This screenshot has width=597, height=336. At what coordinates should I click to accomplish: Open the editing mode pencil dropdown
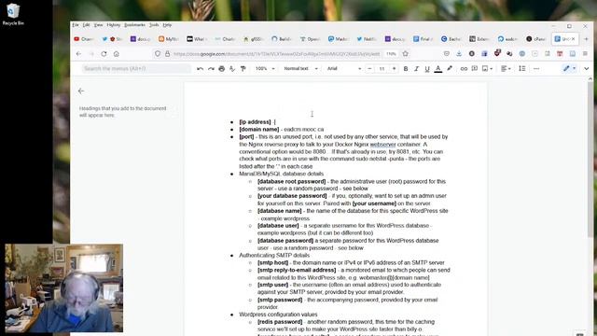coord(569,68)
